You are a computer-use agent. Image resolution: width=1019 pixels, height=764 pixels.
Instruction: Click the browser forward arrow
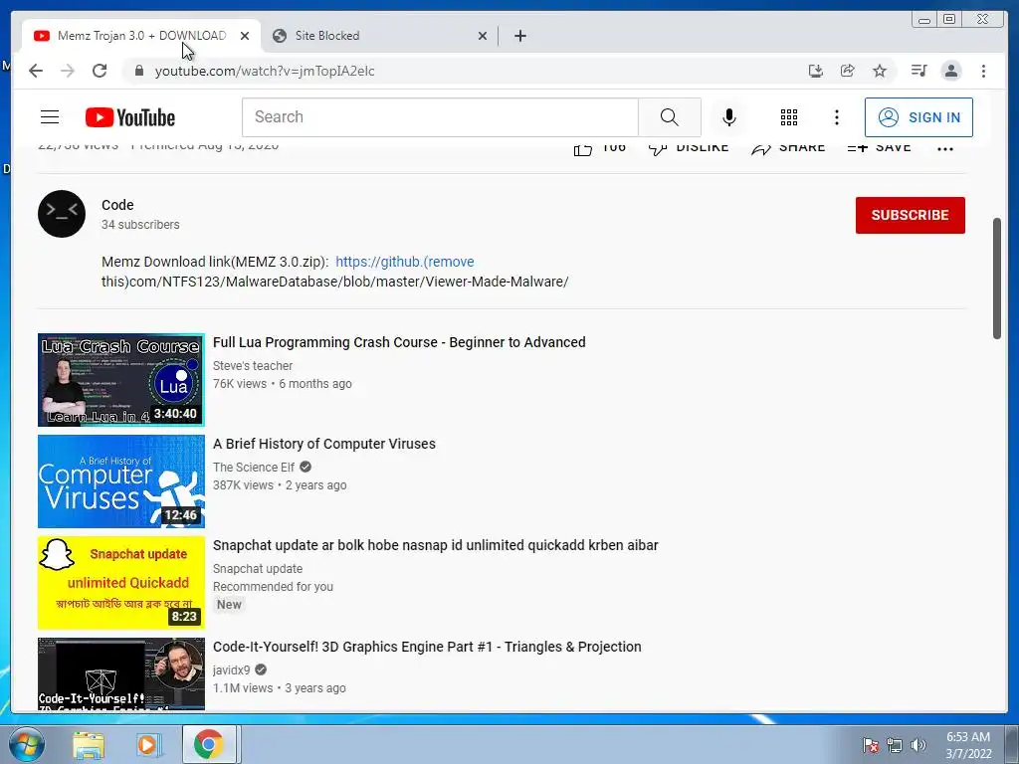(68, 71)
